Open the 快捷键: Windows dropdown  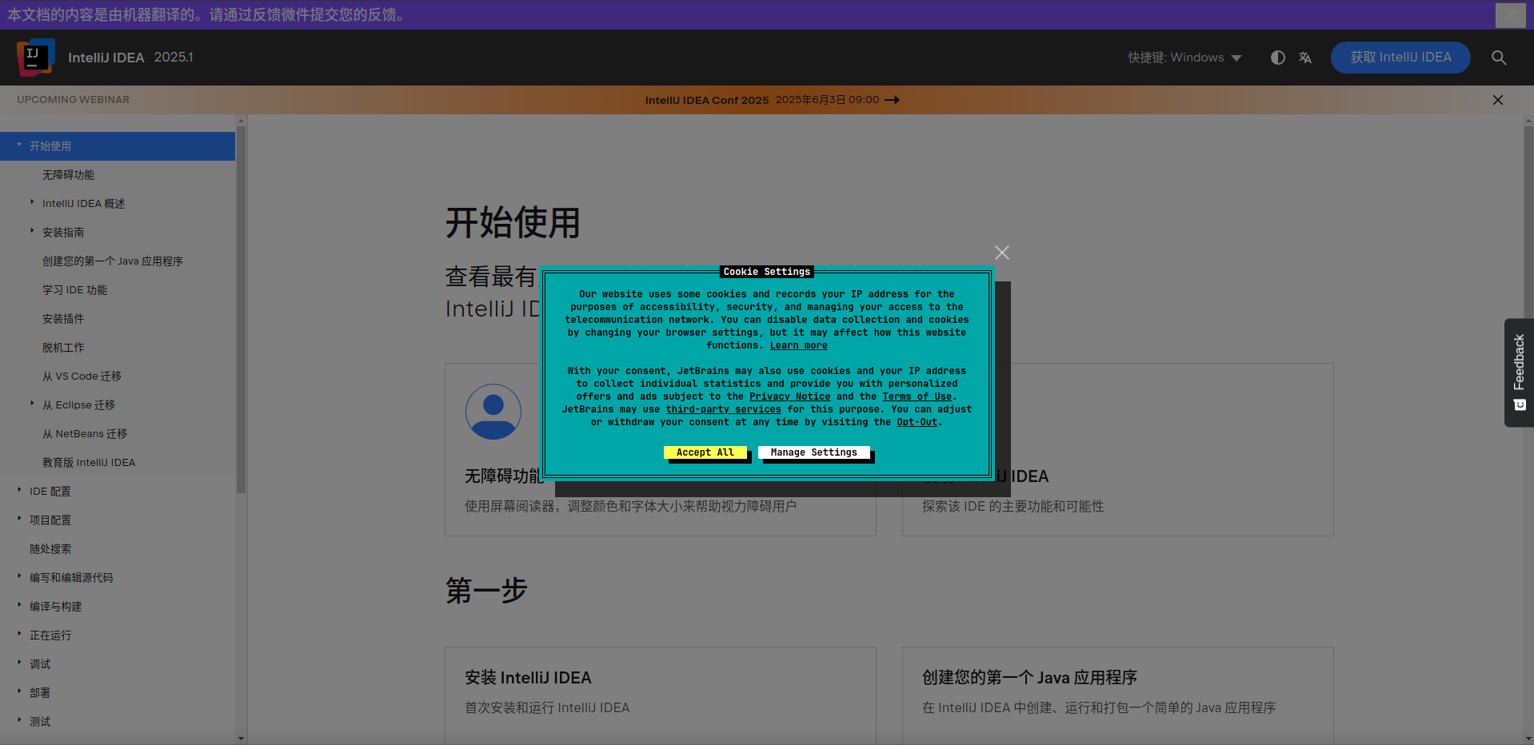1184,58
